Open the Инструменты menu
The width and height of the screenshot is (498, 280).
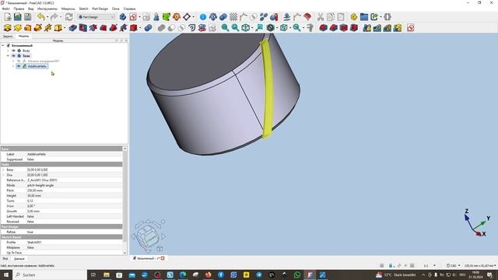click(x=47, y=9)
